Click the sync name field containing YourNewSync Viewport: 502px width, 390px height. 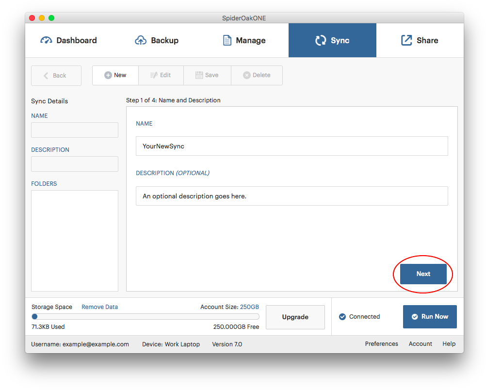[291, 146]
